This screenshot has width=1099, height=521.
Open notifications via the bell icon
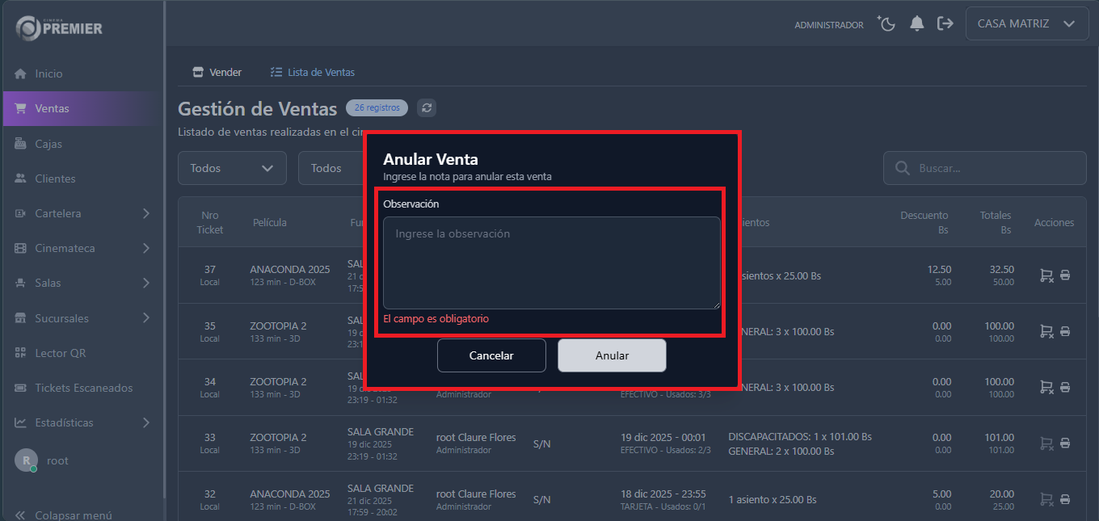click(x=916, y=24)
